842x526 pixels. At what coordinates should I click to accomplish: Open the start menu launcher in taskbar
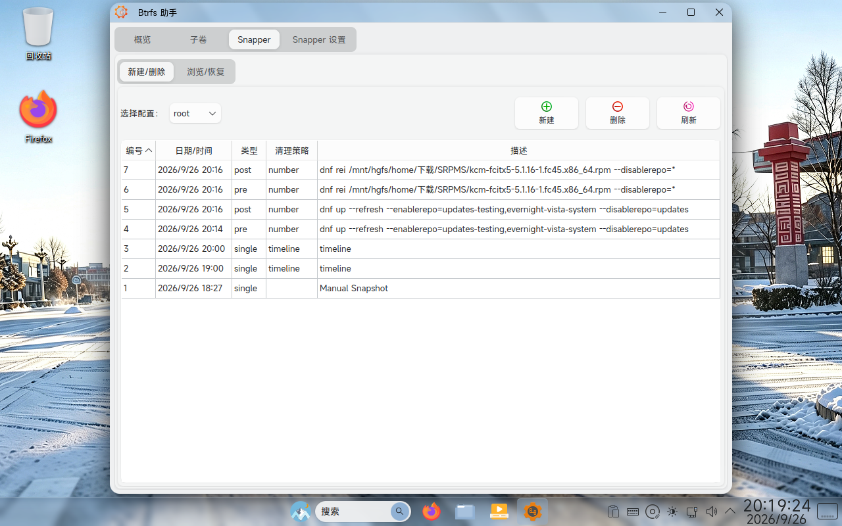(x=301, y=511)
